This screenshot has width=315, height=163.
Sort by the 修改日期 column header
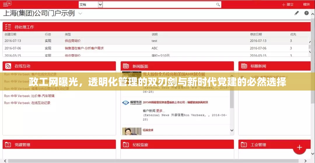(x=256, y=34)
